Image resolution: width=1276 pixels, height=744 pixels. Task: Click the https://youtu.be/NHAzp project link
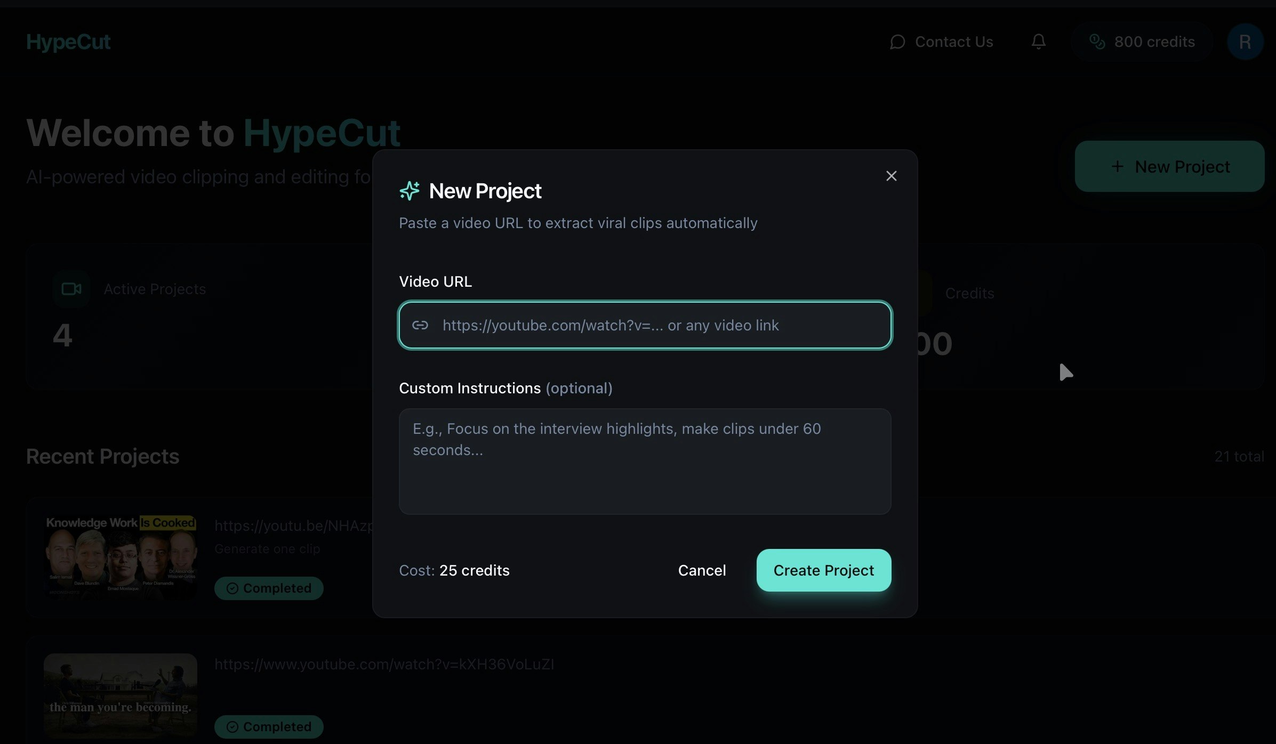tap(293, 525)
